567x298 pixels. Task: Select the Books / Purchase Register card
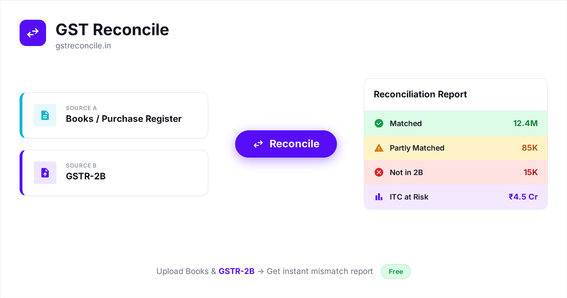(x=114, y=115)
